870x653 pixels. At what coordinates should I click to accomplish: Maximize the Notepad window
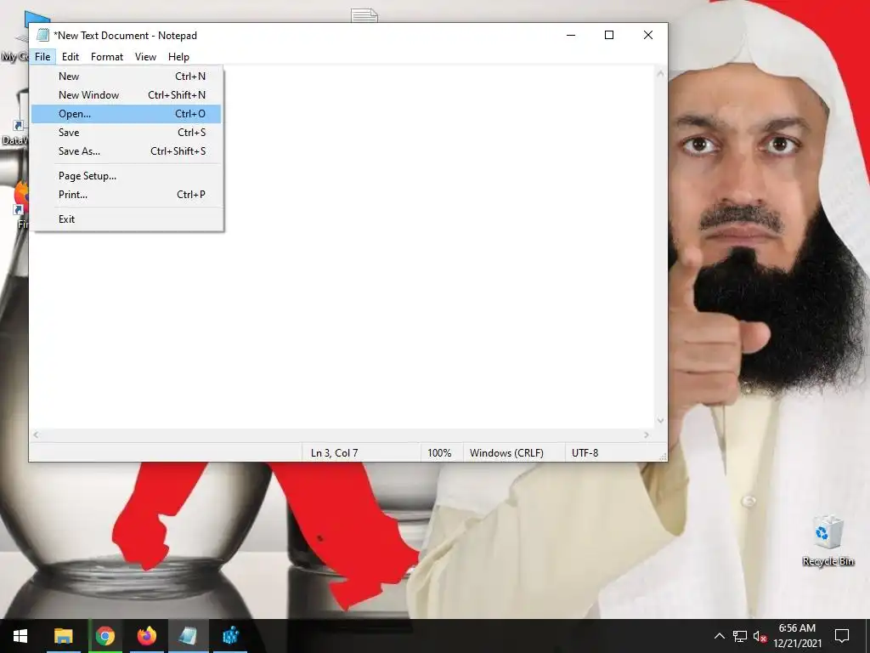[609, 35]
